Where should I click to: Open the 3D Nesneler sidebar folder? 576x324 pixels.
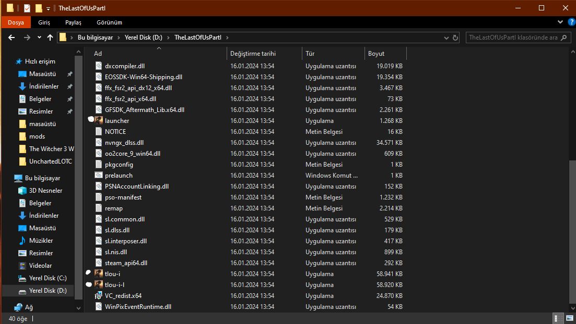coord(45,191)
